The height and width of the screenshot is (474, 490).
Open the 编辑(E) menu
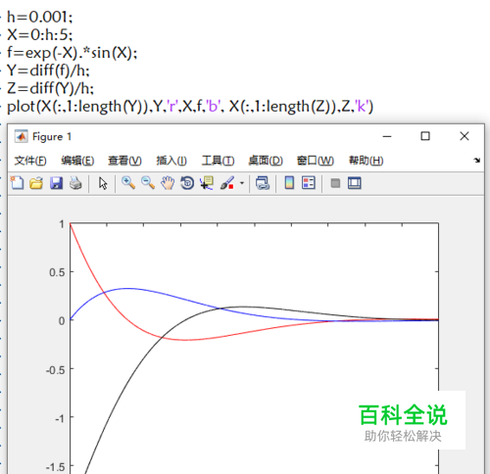[77, 161]
